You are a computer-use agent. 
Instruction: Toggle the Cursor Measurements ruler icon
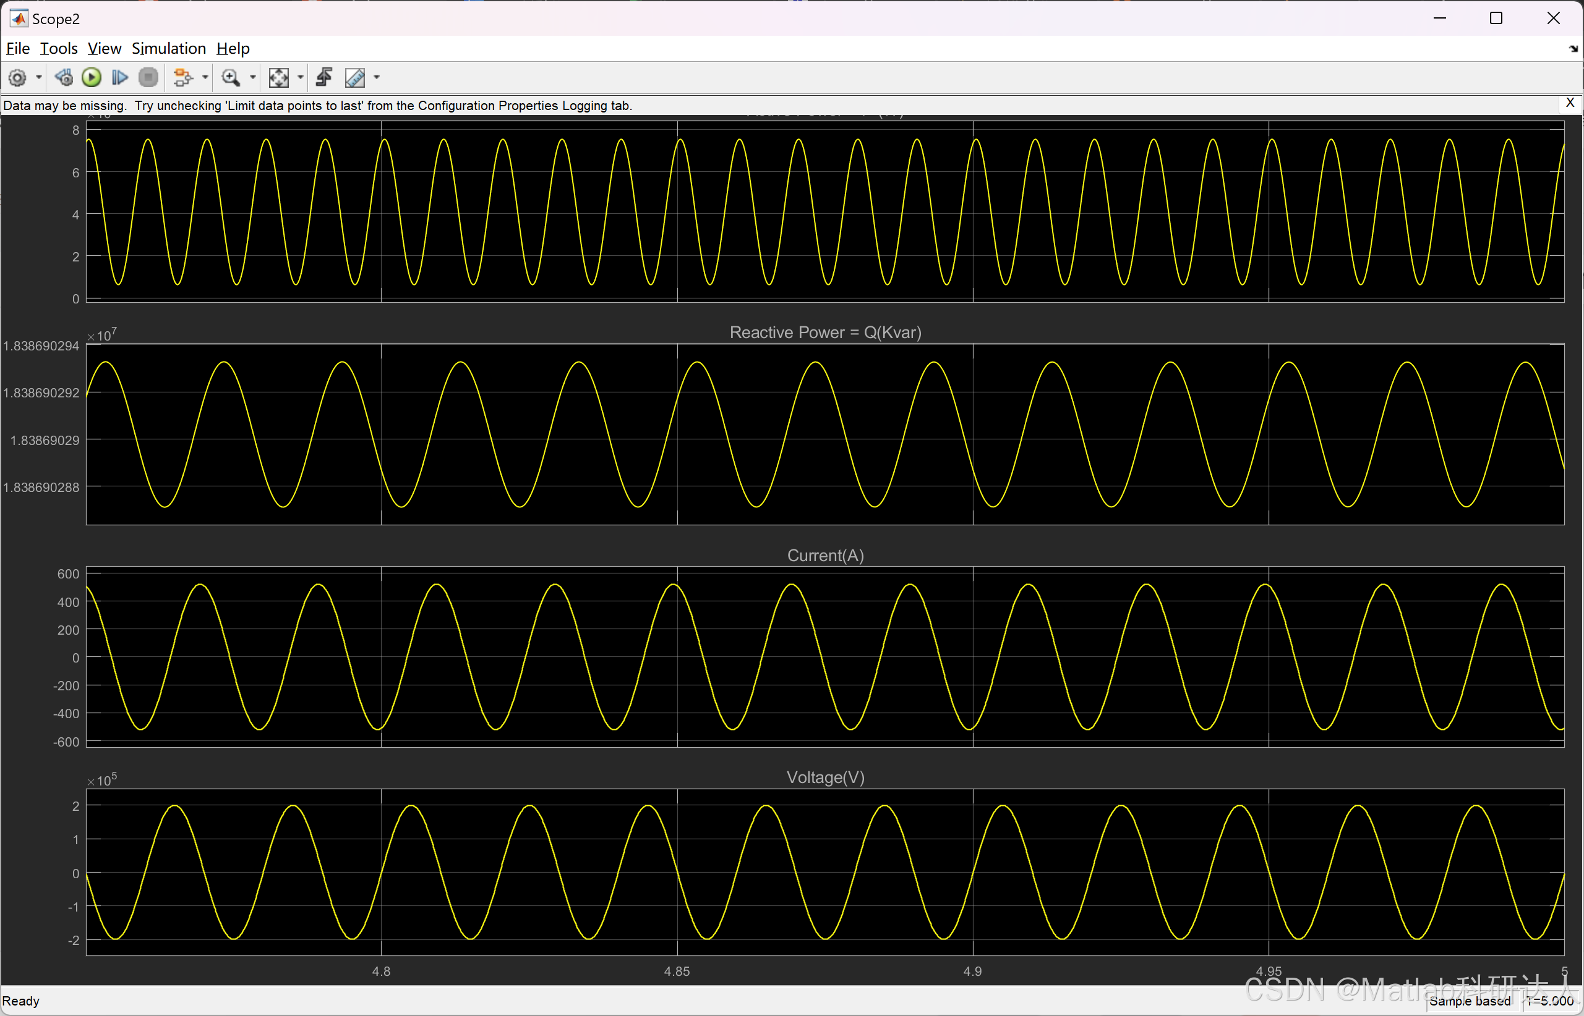(x=355, y=78)
